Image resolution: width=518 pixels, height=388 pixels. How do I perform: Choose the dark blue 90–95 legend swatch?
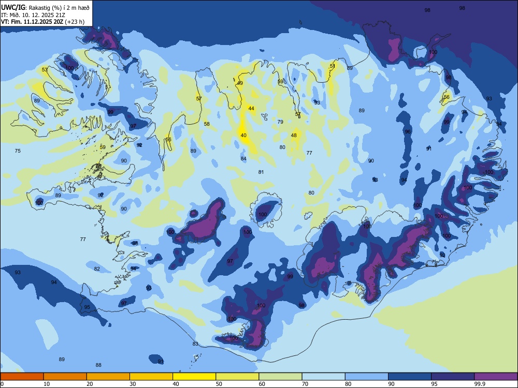[410, 377]
